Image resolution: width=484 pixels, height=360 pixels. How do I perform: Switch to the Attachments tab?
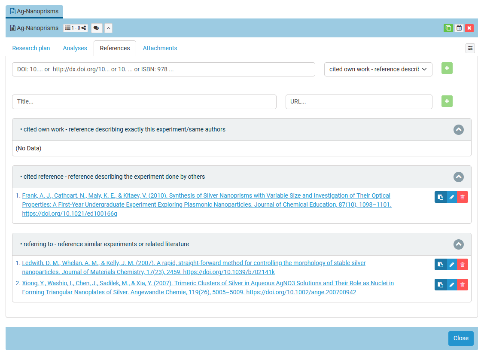tap(160, 48)
